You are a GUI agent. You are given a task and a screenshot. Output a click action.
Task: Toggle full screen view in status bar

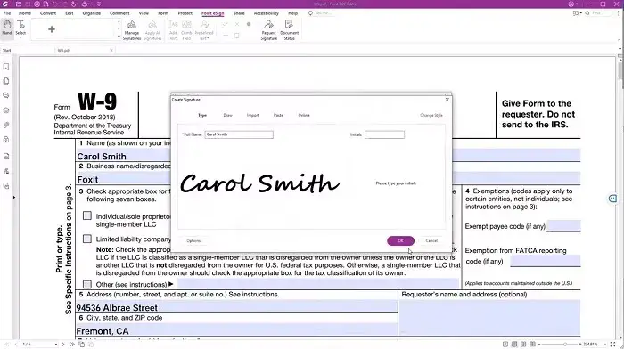613,345
